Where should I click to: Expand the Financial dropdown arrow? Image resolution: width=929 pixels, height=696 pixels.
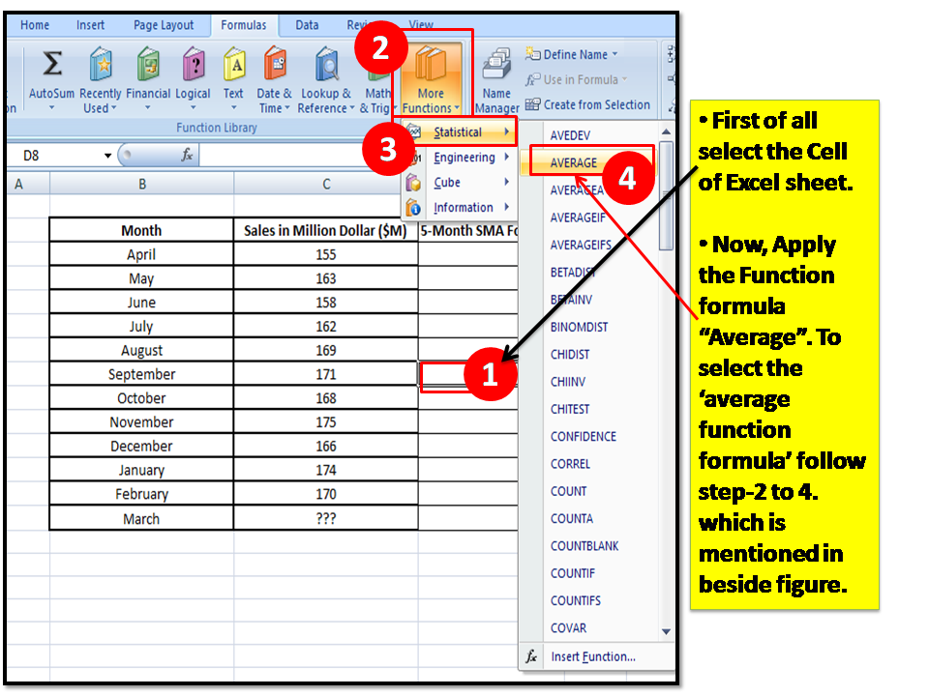tap(147, 107)
